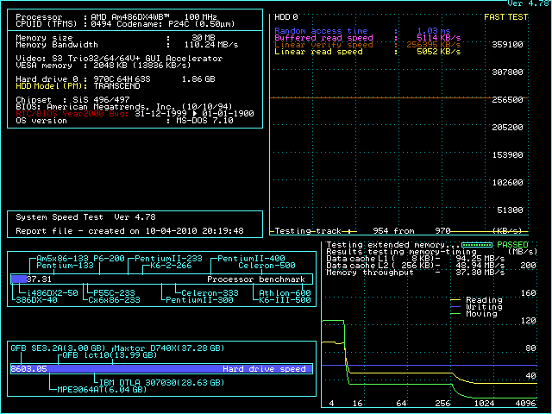Click the Report file creation line
Image resolution: width=552 pixels, height=414 pixels.
[x=129, y=231]
